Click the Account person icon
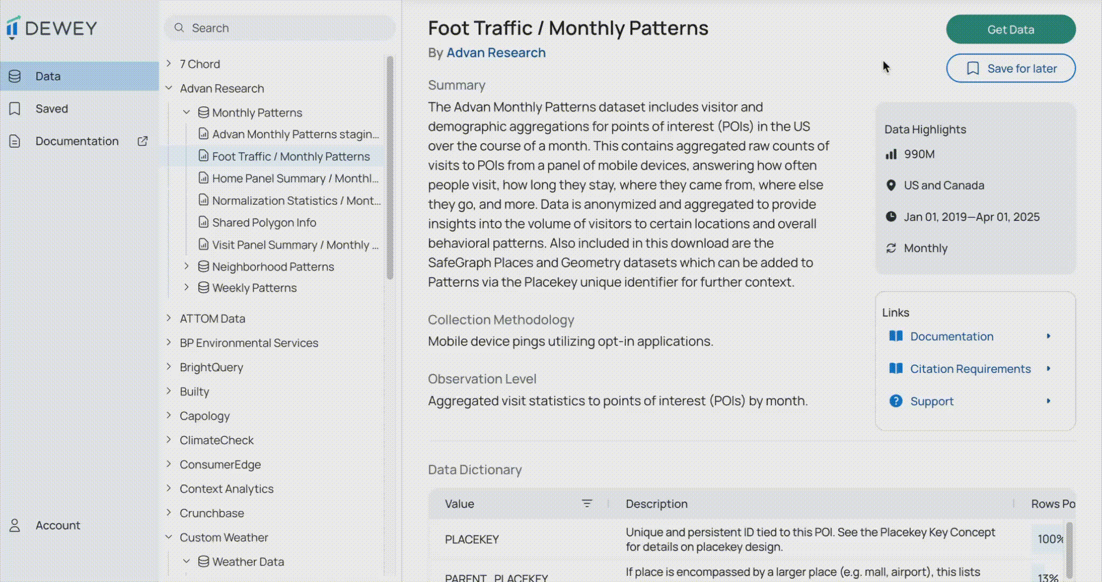This screenshot has width=1102, height=582. pos(15,525)
